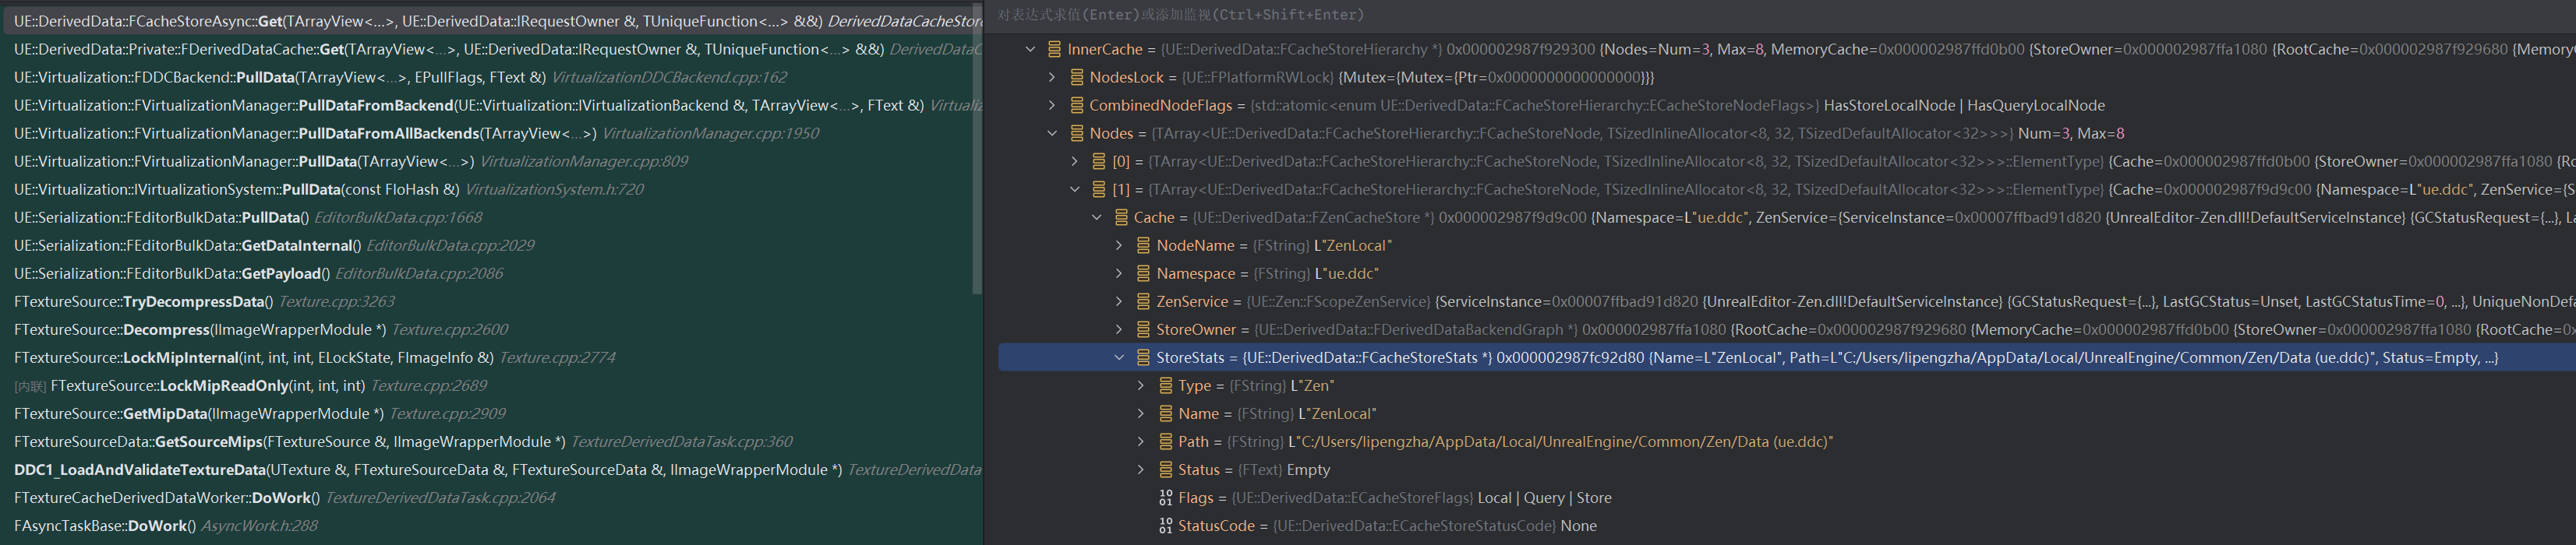Click the icon beside CombinedNodeFlags variable
2576x545 pixels.
coord(1076,105)
